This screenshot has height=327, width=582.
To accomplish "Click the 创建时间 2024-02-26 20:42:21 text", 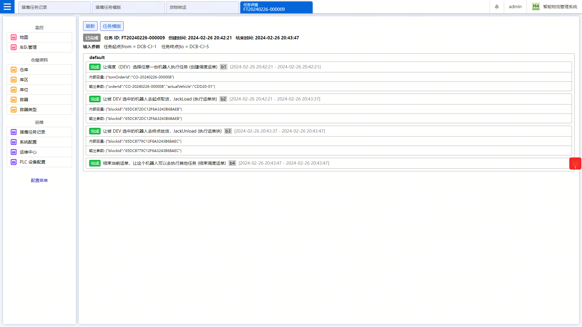I will [200, 38].
